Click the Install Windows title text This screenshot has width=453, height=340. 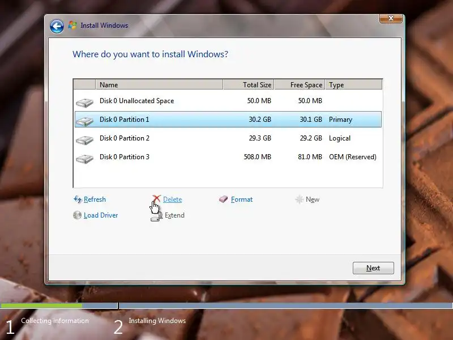[104, 25]
